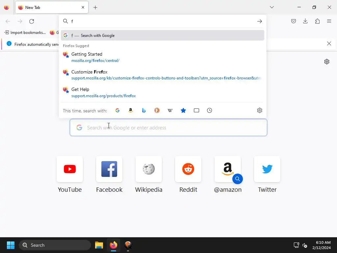Click the blue info icon in notification
The image size is (337, 253).
click(x=9, y=44)
